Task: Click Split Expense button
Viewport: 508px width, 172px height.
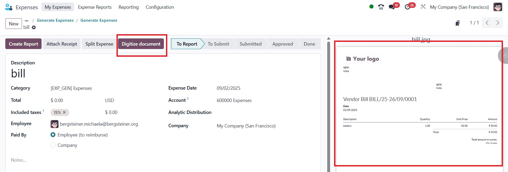Action: coord(99,44)
